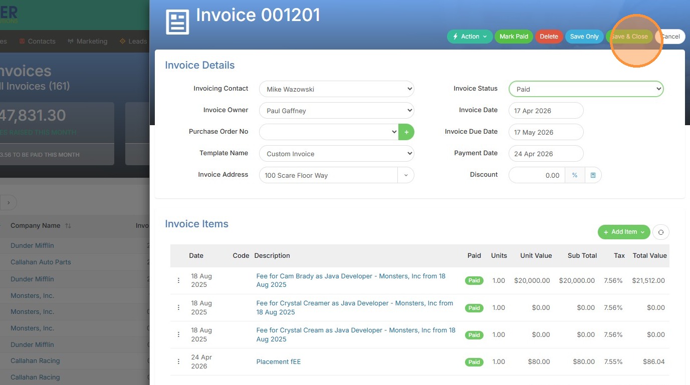This screenshot has height=385, width=690.
Task: Click the Contacts menu icon in background nav
Action: [22, 41]
